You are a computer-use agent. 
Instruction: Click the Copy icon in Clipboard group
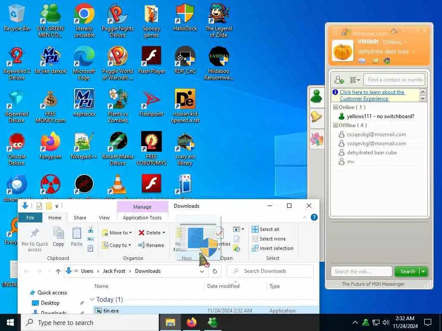[x=58, y=237]
